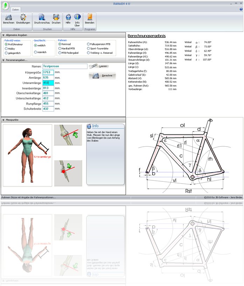Click Beenden to exit the program

coord(90,17)
